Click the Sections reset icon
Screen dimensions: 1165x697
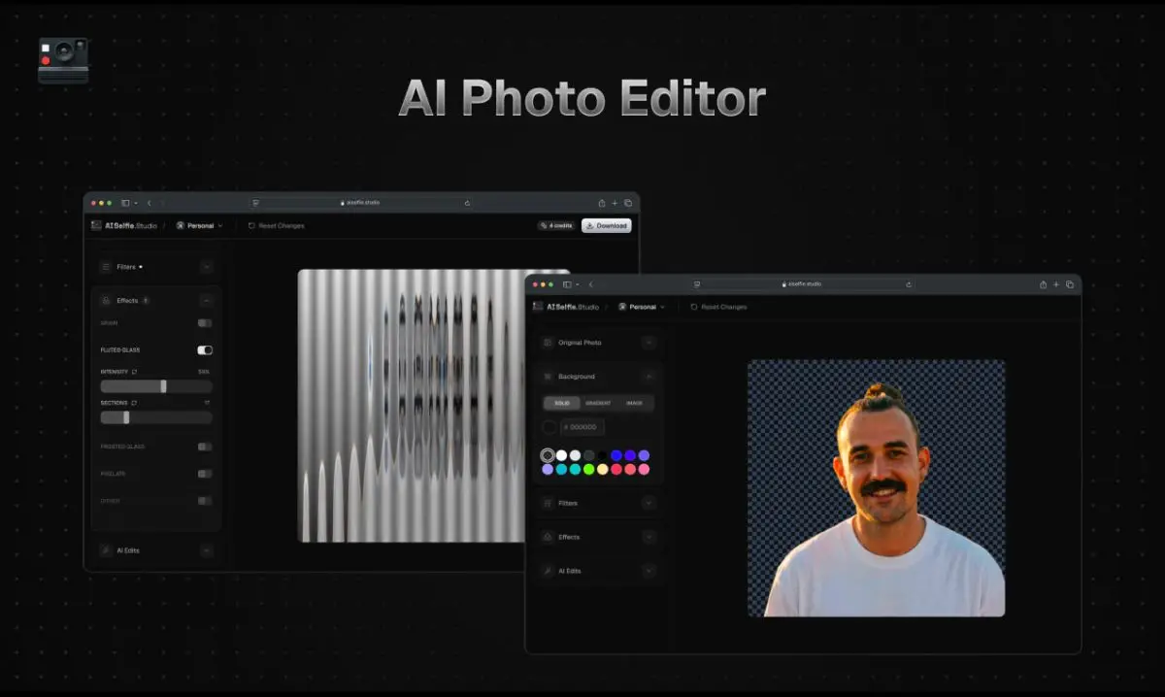(134, 404)
